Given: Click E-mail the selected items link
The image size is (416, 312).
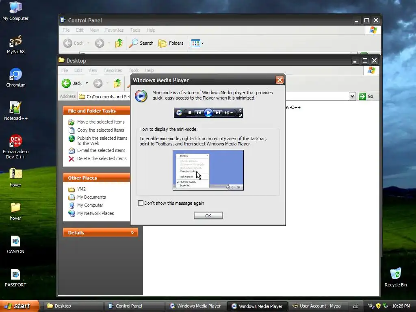Looking at the screenshot, I should [x=101, y=150].
